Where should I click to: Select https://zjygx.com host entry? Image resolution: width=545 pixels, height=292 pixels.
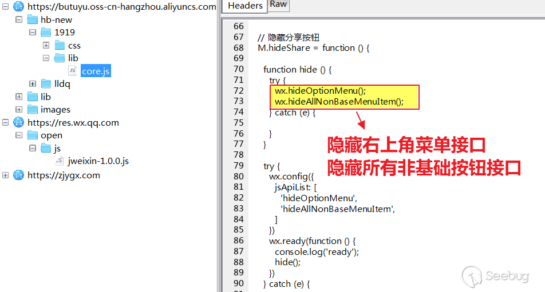click(x=64, y=175)
